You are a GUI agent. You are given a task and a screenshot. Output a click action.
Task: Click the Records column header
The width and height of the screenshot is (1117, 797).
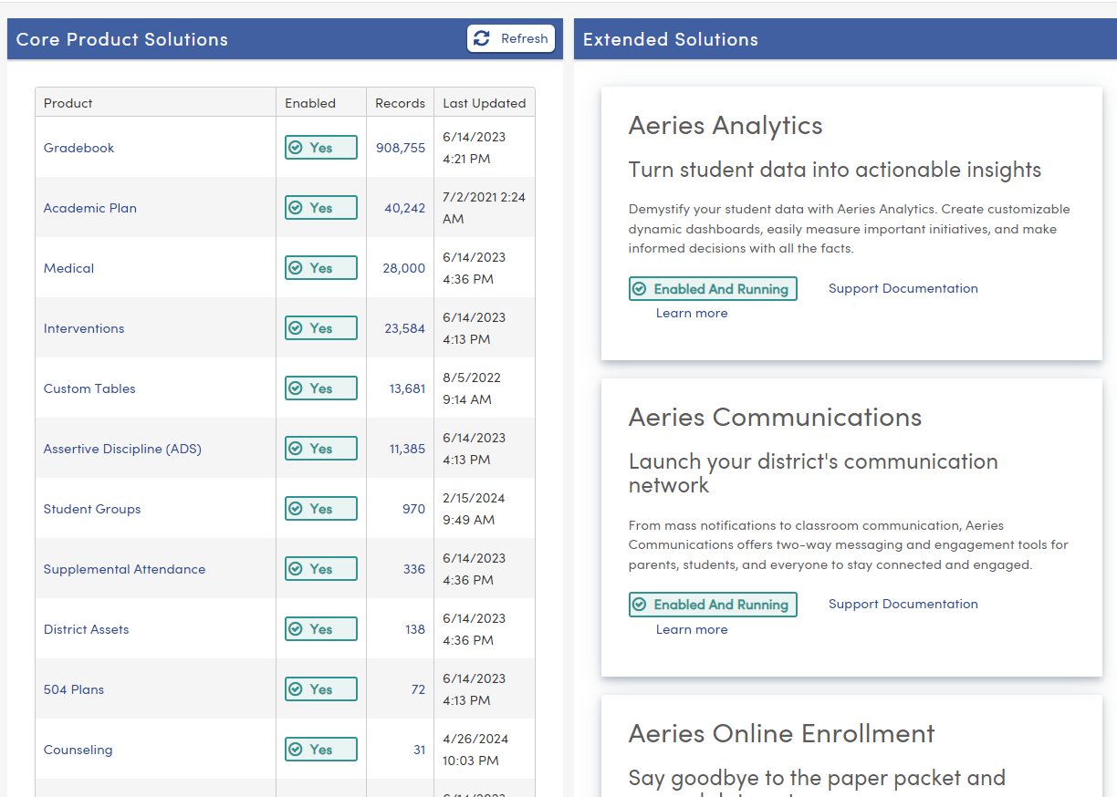pyautogui.click(x=400, y=103)
